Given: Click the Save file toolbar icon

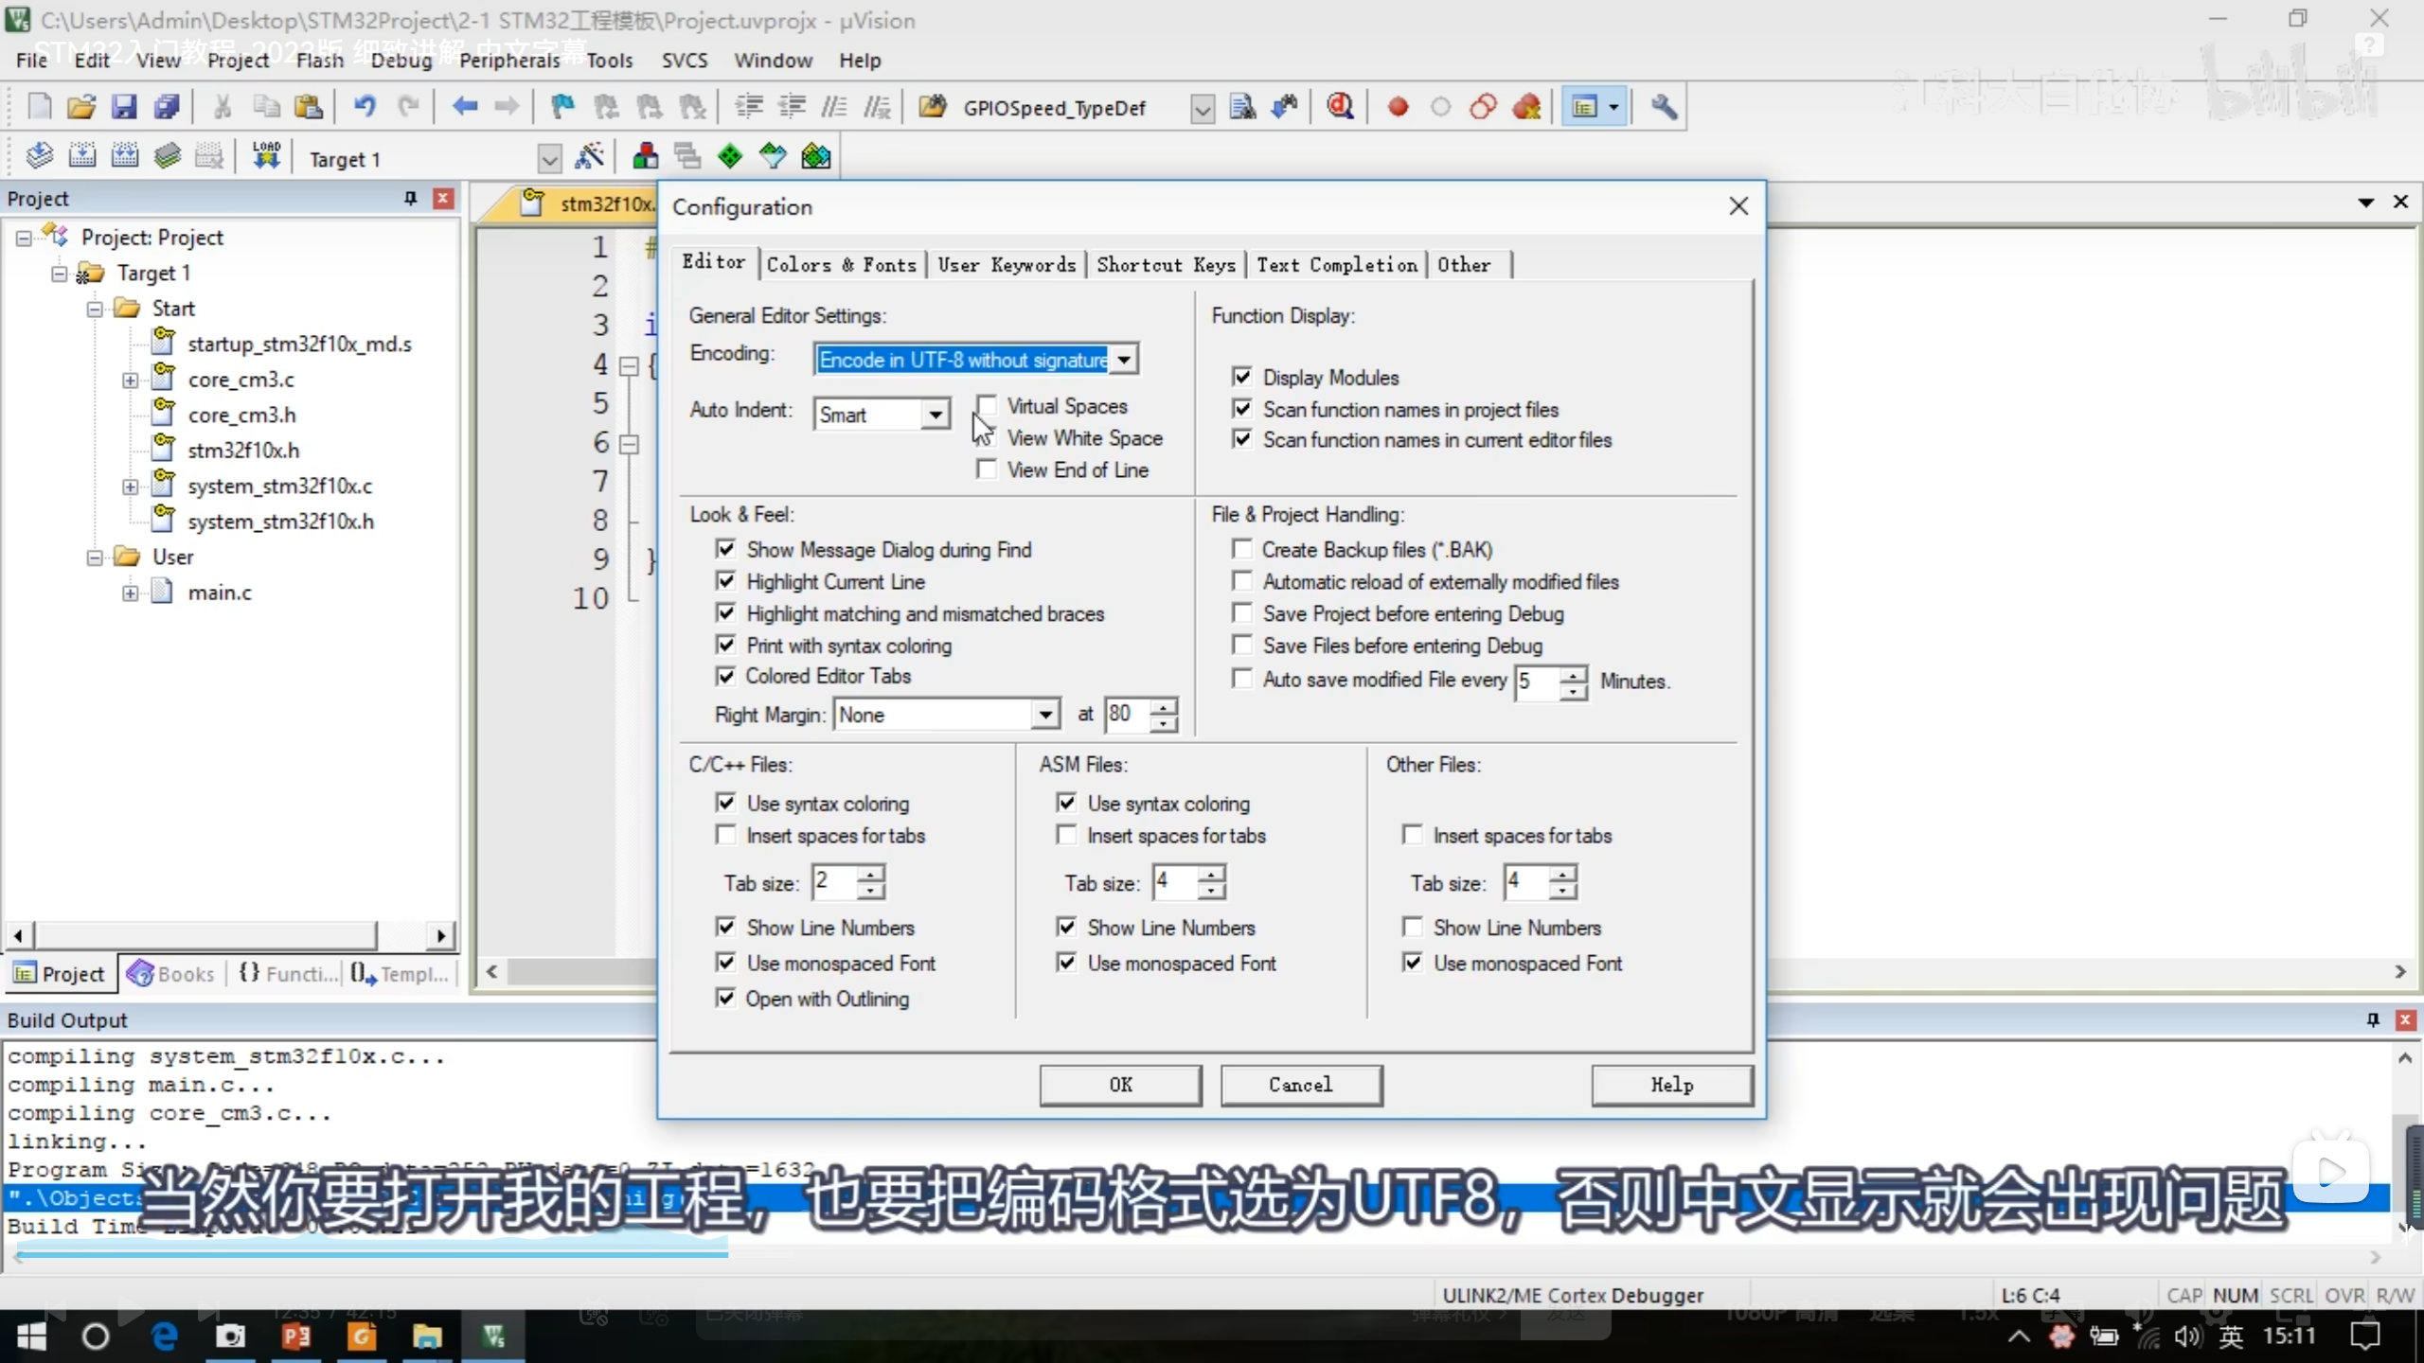Looking at the screenshot, I should pos(124,107).
